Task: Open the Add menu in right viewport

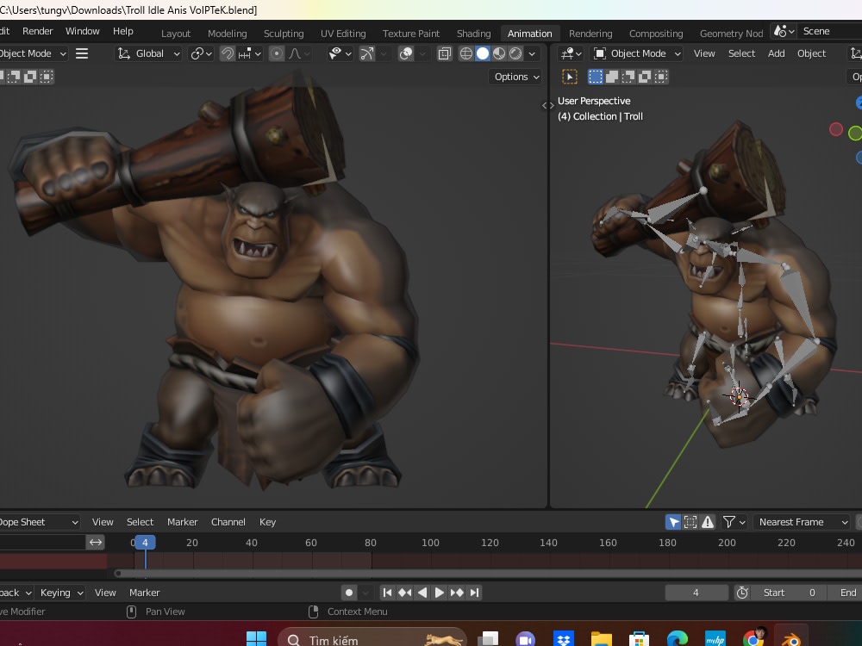Action: (777, 53)
